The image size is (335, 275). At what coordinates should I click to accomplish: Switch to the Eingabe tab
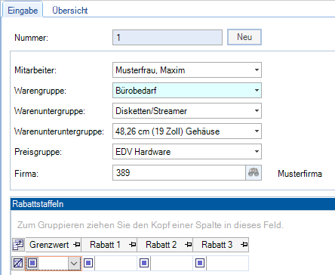tap(23, 11)
